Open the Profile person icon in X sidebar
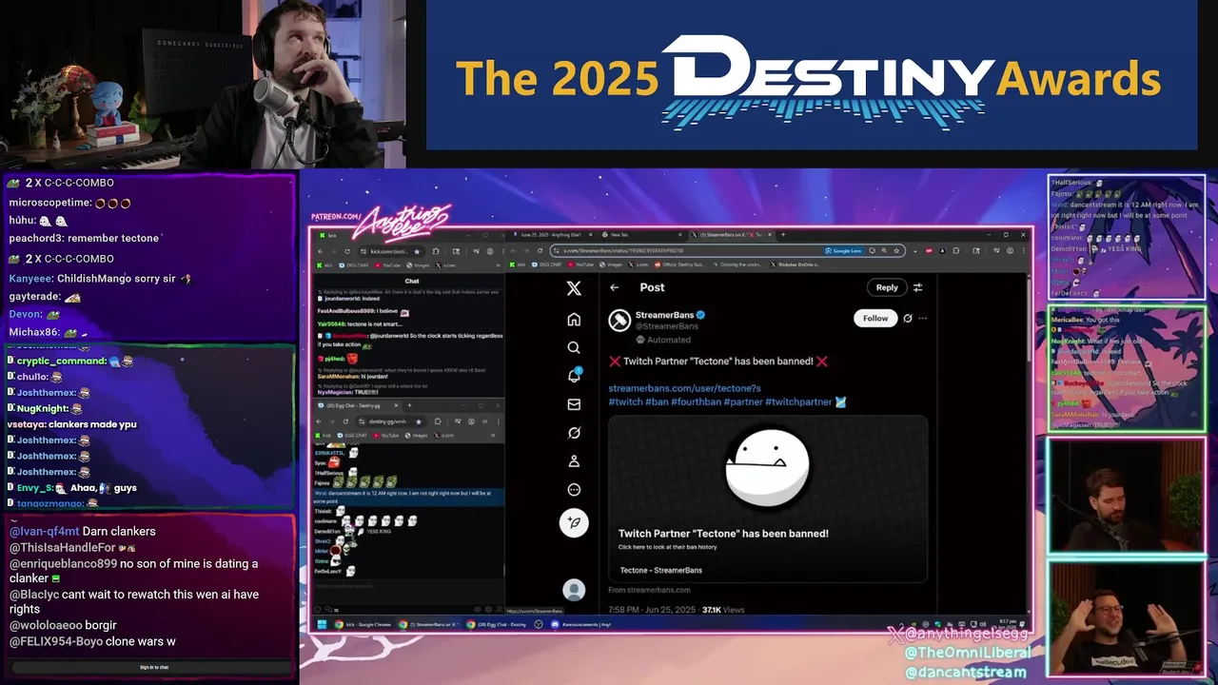 click(574, 461)
